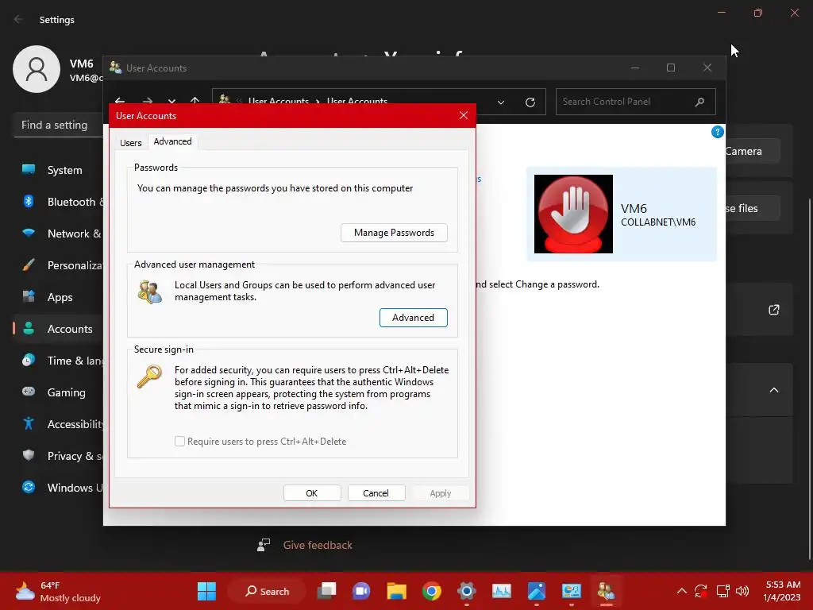
Task: Switch to the Users tab
Action: [x=131, y=143]
